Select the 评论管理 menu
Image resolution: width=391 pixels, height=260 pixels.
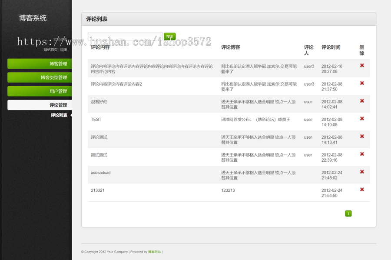pyautogui.click(x=40, y=105)
